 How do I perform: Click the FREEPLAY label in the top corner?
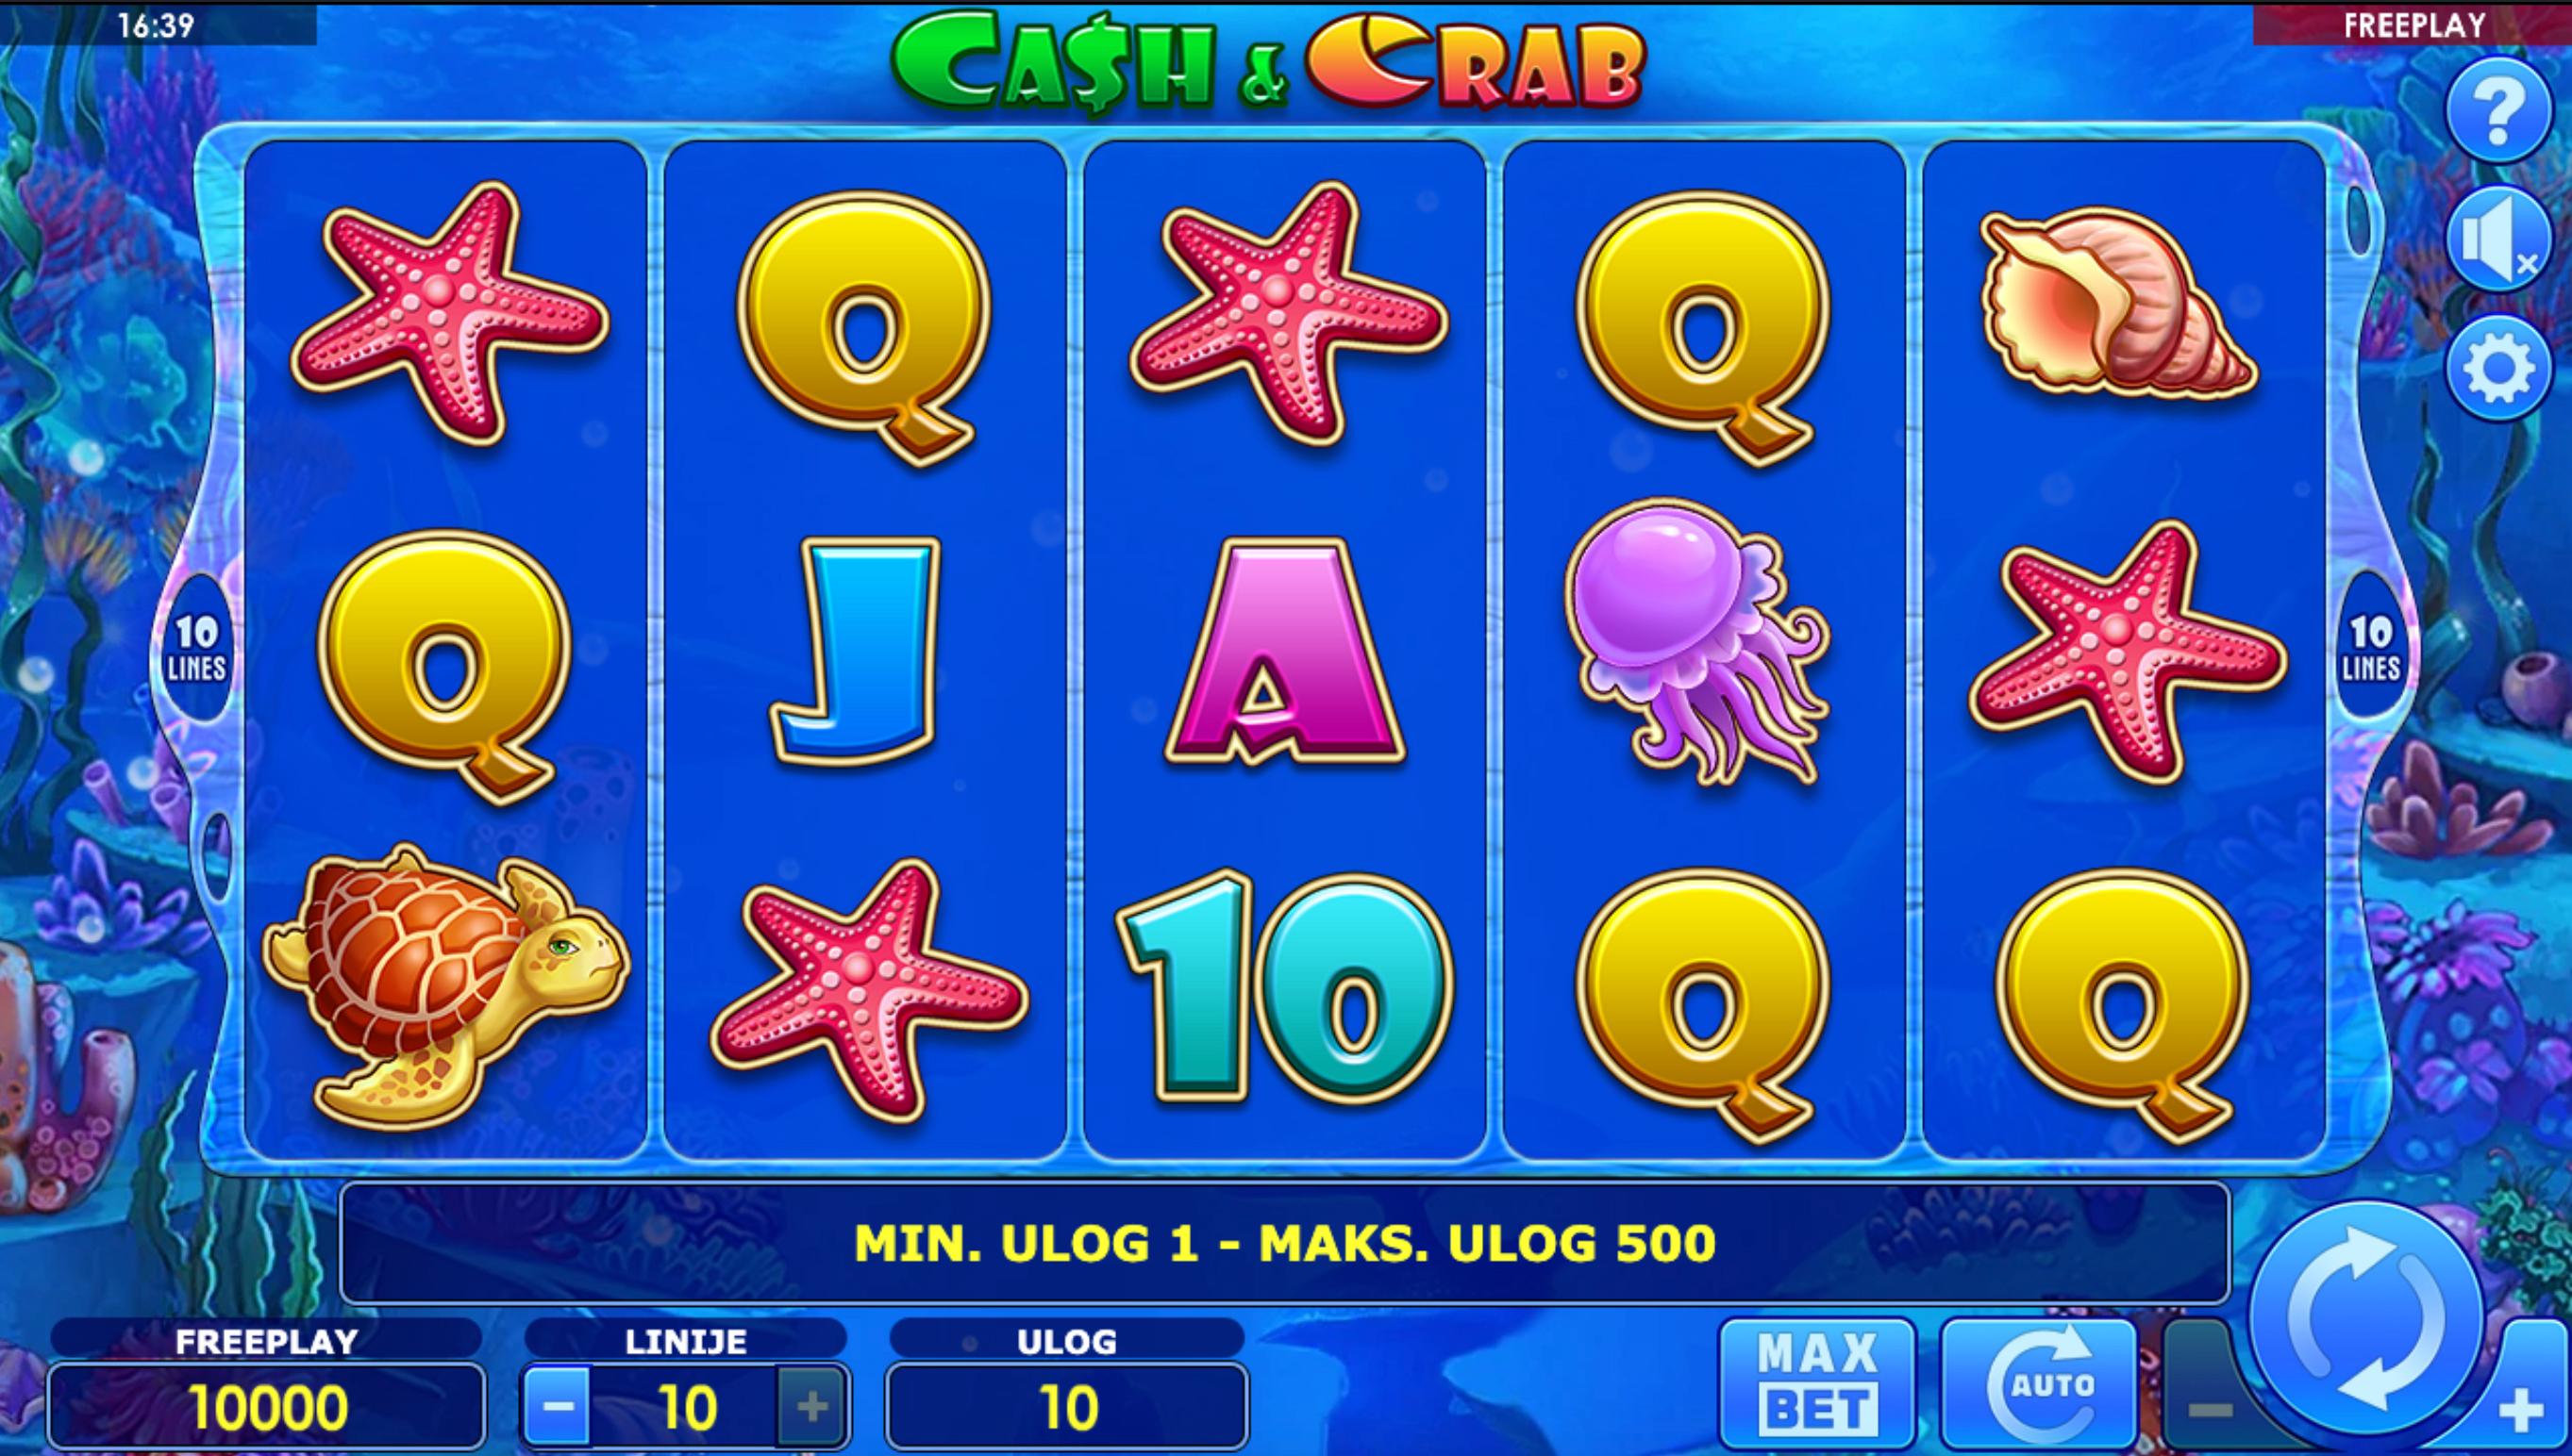[x=2413, y=25]
